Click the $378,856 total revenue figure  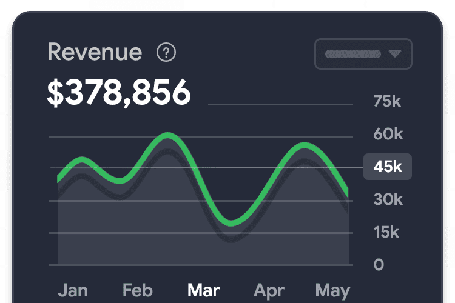pos(119,93)
